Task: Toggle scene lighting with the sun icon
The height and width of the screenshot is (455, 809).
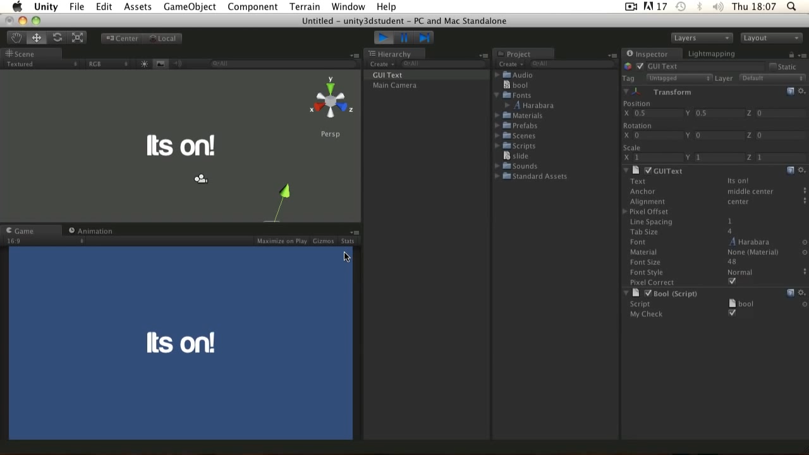Action: pyautogui.click(x=144, y=63)
